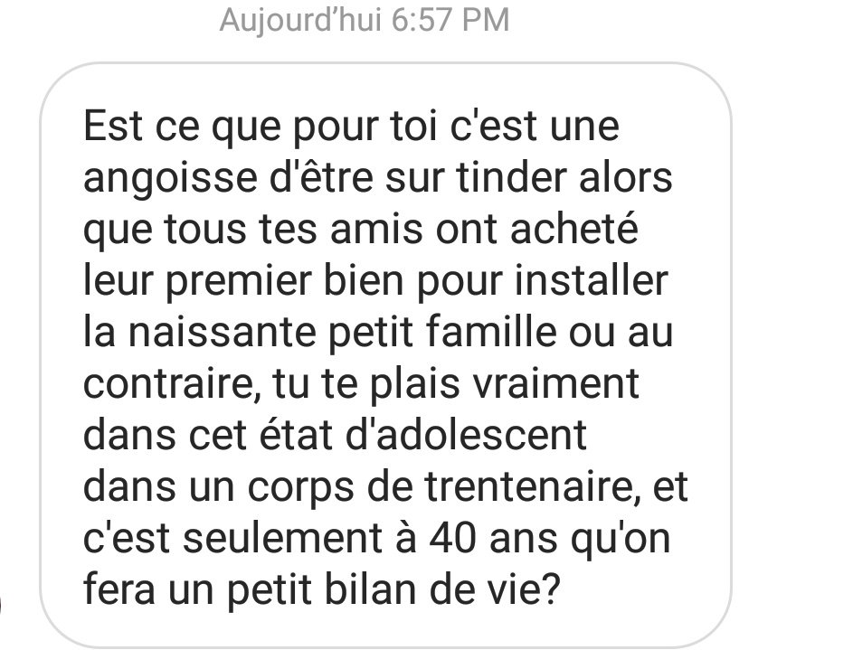This screenshot has height=650, width=853.
Task: Tap the number '40' in the message
Action: point(451,539)
